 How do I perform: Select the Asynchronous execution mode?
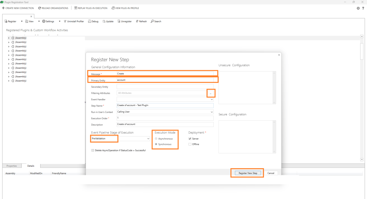pos(156,139)
